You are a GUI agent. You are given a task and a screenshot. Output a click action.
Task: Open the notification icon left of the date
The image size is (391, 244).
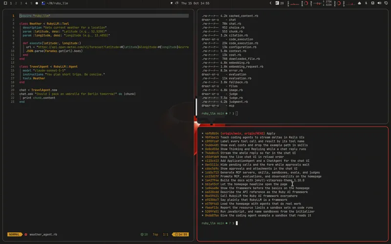point(172,3)
